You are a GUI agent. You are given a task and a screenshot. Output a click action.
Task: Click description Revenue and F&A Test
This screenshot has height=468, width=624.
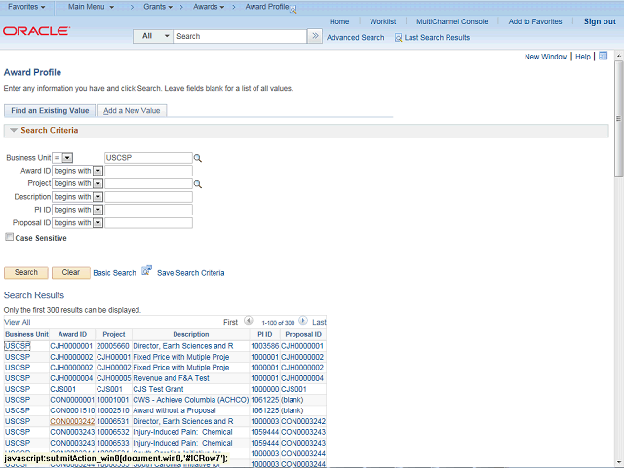pos(171,378)
